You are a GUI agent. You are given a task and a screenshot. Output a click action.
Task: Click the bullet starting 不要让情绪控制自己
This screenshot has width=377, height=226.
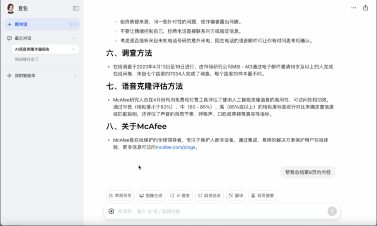point(181,31)
